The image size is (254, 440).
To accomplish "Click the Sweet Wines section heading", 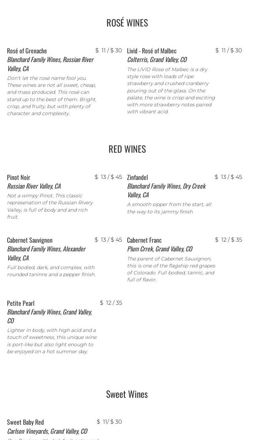I will tap(127, 394).
